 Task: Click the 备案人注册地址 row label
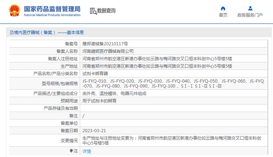[63, 59]
